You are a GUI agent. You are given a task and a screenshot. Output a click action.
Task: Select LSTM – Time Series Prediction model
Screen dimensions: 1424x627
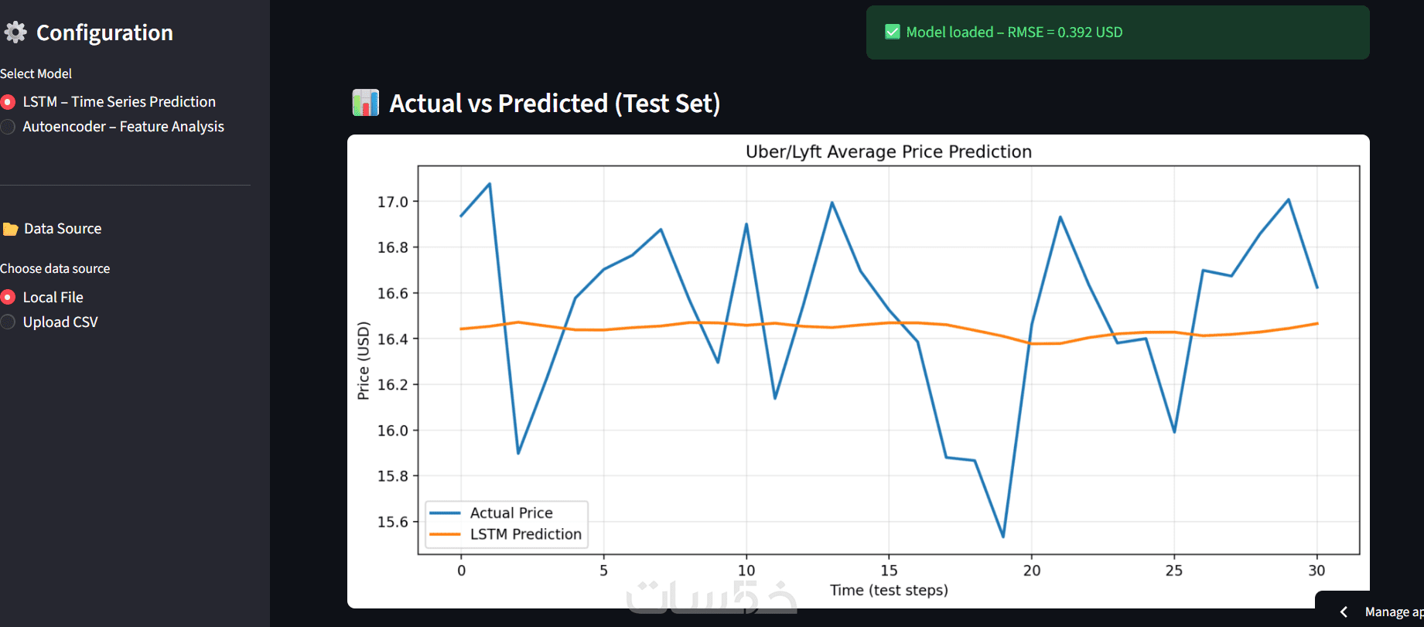(x=9, y=102)
